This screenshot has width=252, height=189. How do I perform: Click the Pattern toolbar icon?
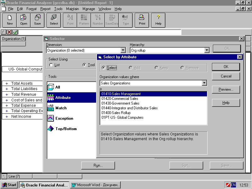84,20
